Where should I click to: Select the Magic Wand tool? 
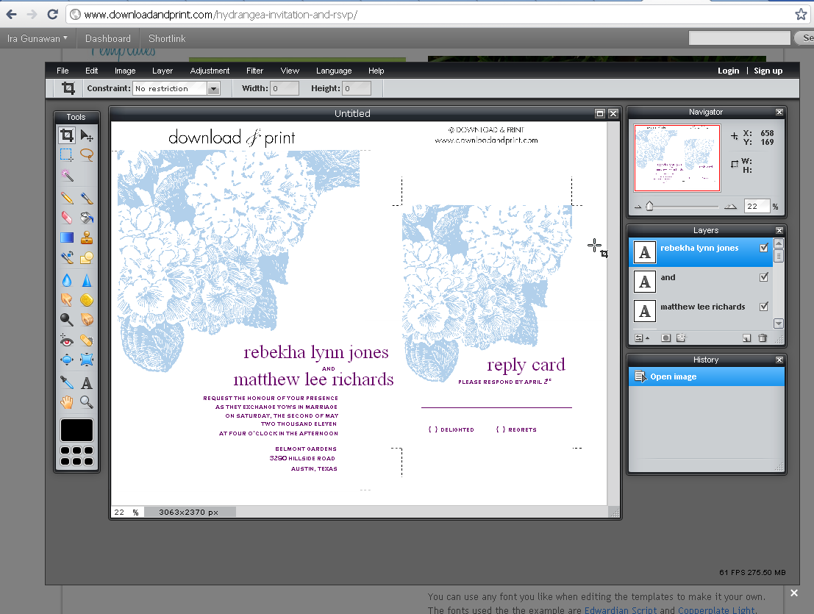click(x=66, y=175)
